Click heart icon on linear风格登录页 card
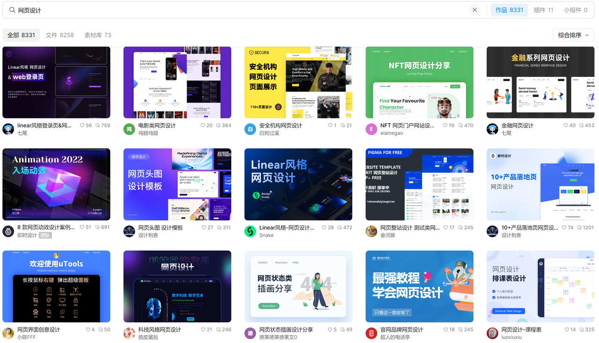 pyautogui.click(x=82, y=126)
